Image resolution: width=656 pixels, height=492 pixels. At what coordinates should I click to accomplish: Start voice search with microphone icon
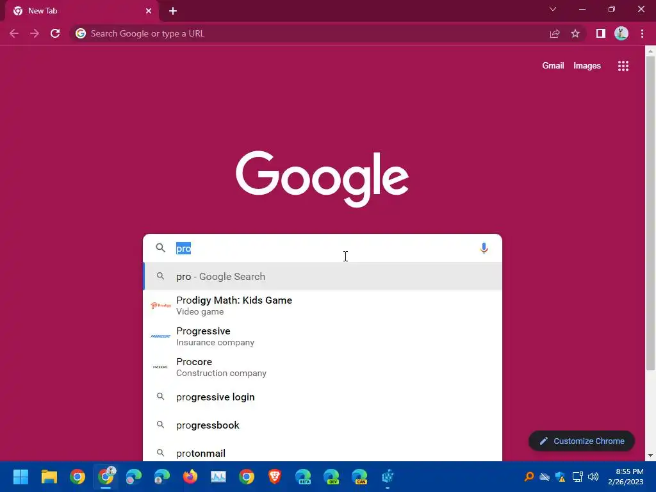484,248
